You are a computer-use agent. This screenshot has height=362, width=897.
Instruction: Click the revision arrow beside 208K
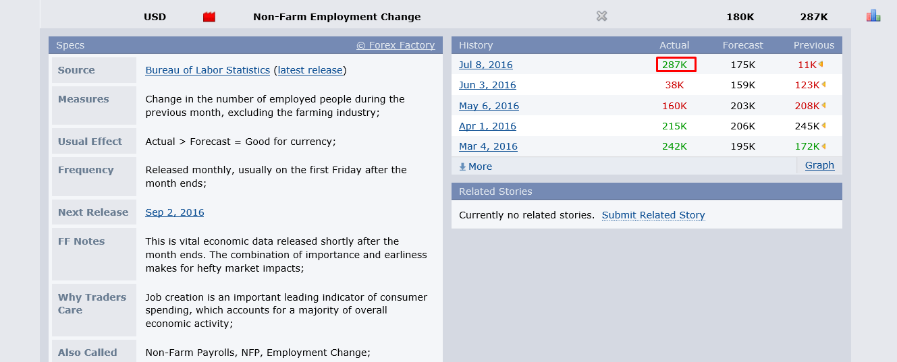tap(824, 105)
